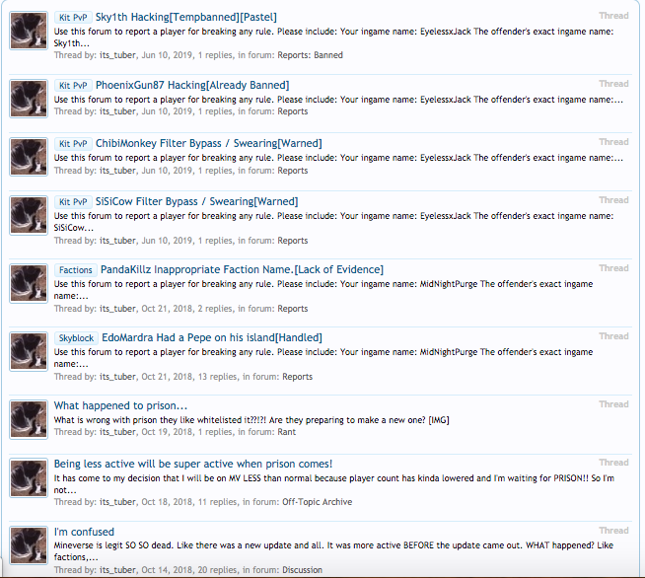
Task: Click the avatar beside I'm confused thread
Action: [29, 545]
